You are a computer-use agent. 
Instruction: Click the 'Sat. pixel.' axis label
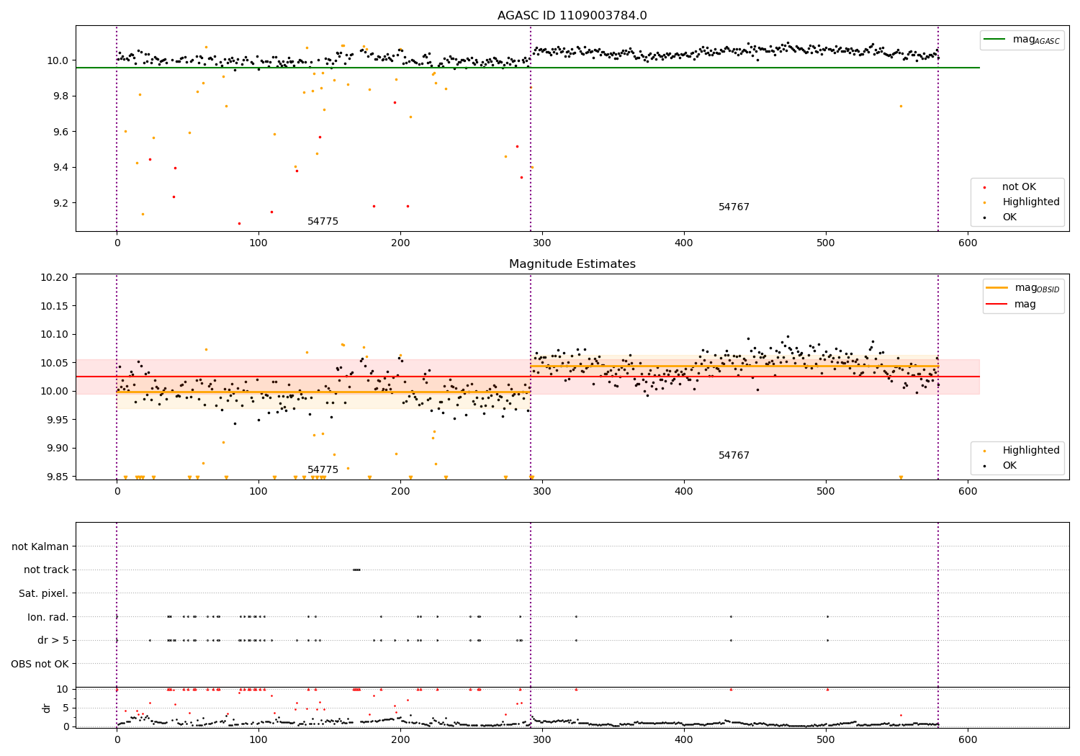(44, 593)
